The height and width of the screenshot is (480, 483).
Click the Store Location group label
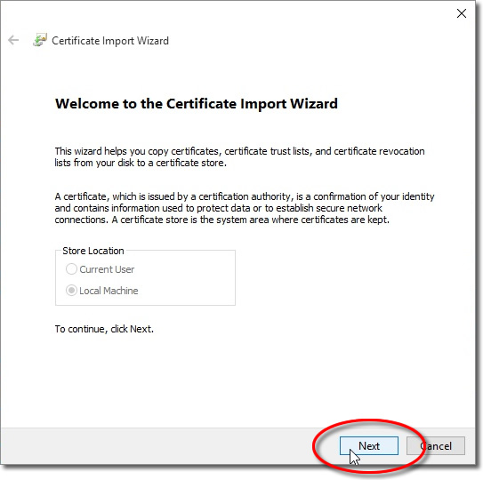pos(93,251)
